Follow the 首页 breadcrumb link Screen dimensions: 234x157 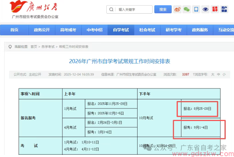click(x=34, y=47)
